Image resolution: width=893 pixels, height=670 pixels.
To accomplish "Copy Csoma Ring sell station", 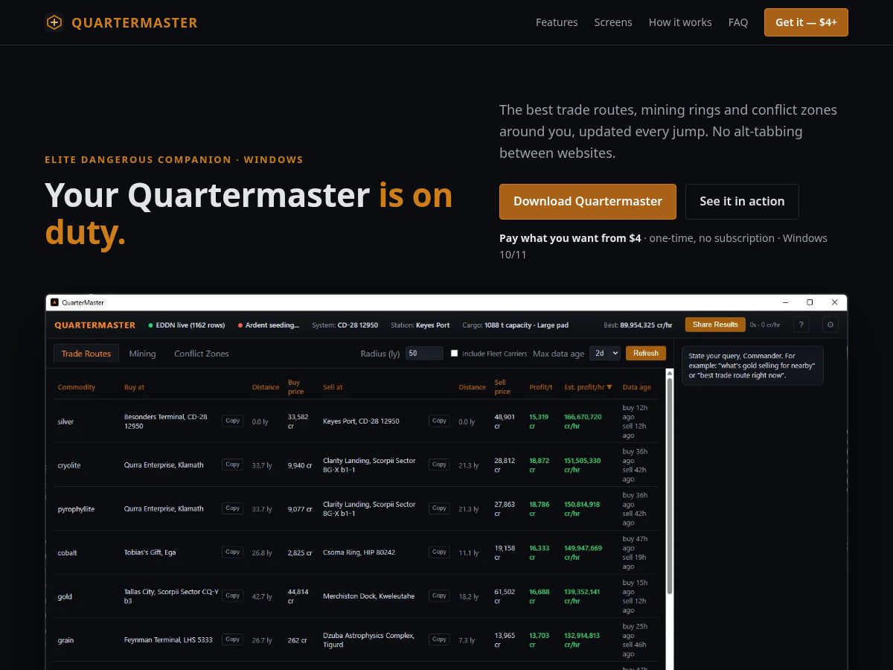I will (x=439, y=552).
